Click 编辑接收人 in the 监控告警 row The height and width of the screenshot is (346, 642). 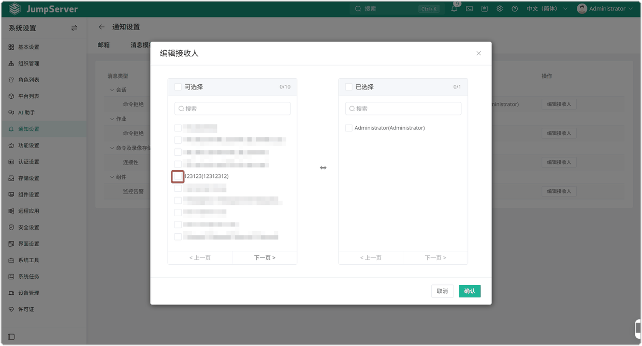(x=559, y=191)
